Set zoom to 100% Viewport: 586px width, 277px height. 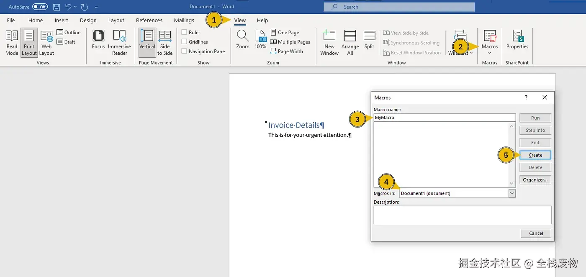[260, 40]
